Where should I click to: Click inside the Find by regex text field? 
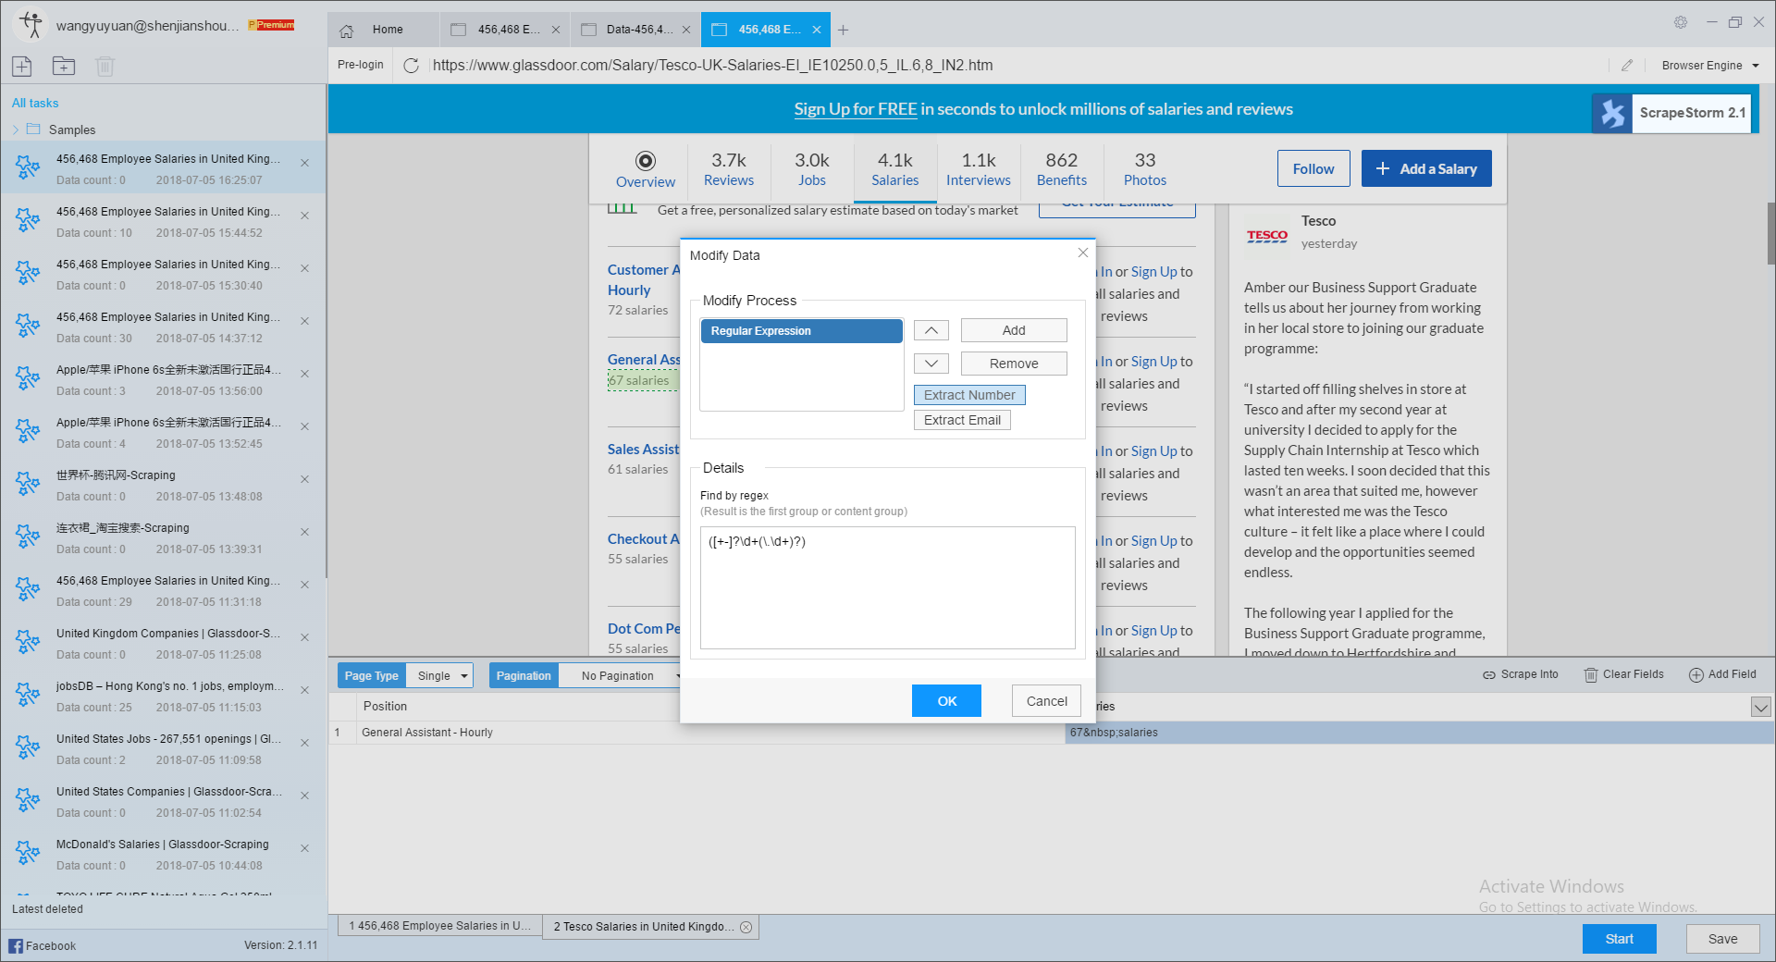(x=887, y=587)
